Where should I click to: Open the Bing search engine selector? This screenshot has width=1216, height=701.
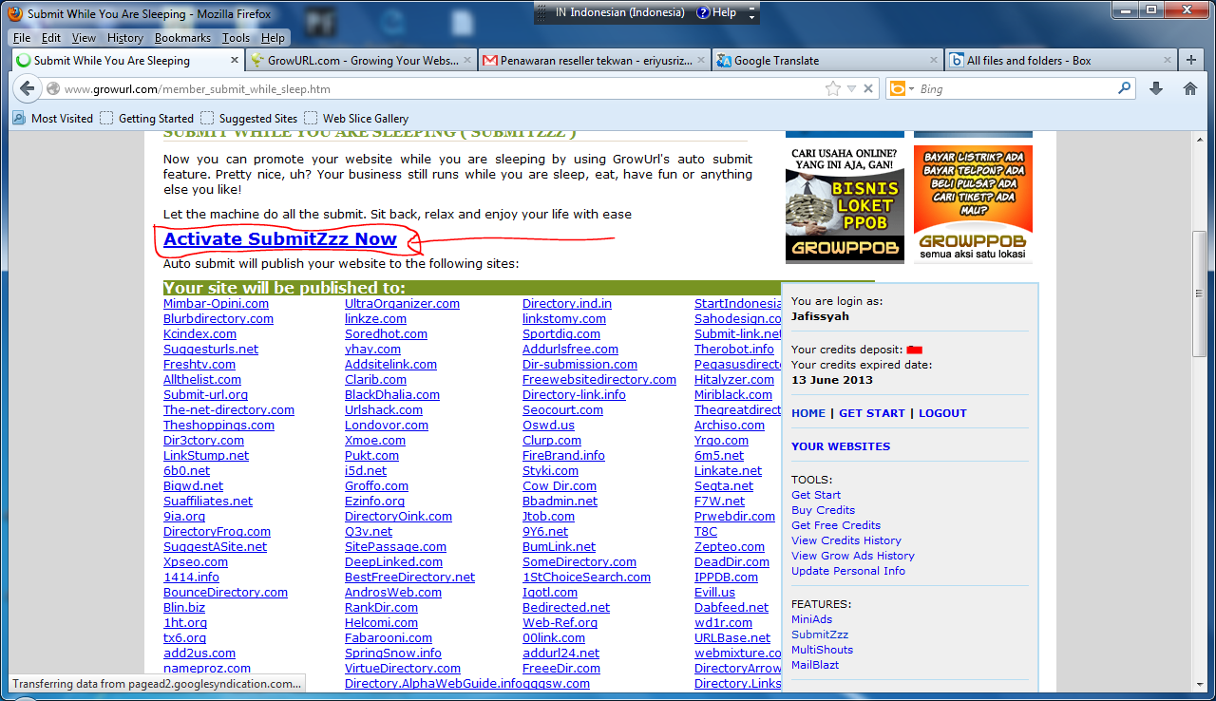(902, 88)
